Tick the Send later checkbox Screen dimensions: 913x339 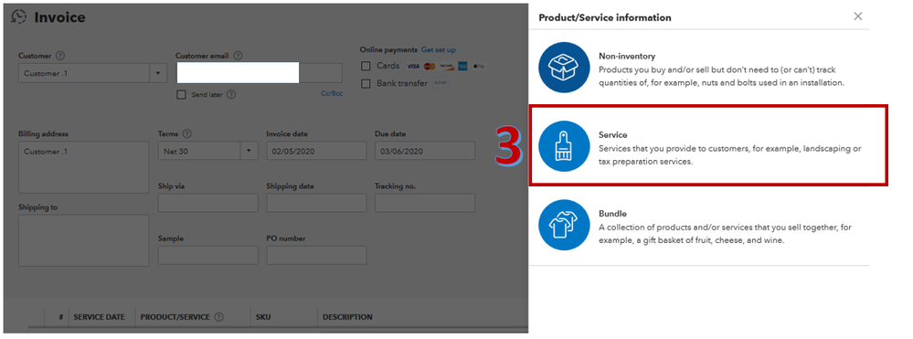(181, 94)
